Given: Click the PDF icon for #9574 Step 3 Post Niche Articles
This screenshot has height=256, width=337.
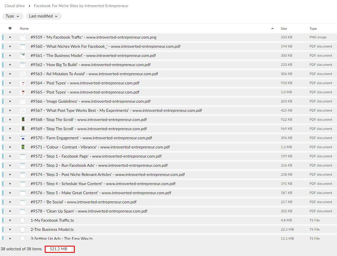Looking at the screenshot, I should point(23,175).
